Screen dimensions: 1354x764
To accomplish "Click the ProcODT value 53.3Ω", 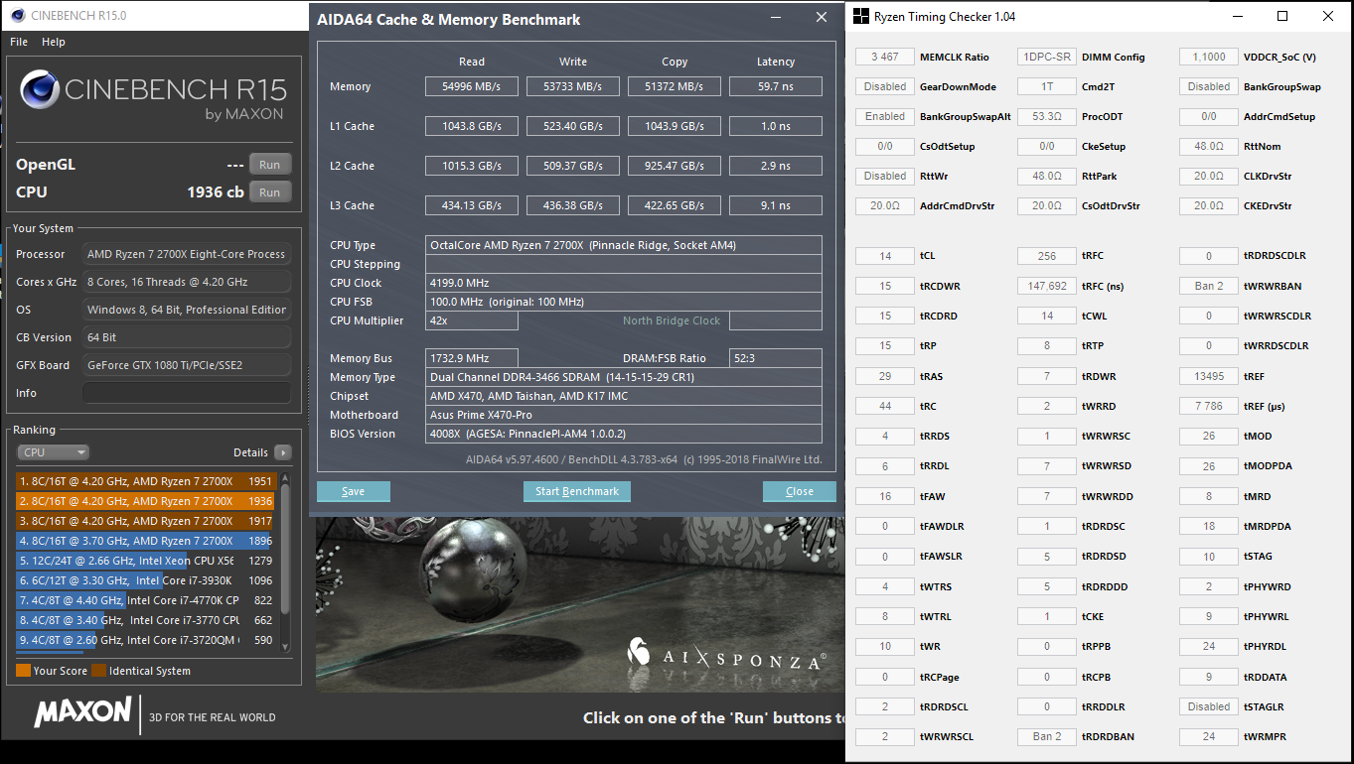I will (x=1046, y=116).
